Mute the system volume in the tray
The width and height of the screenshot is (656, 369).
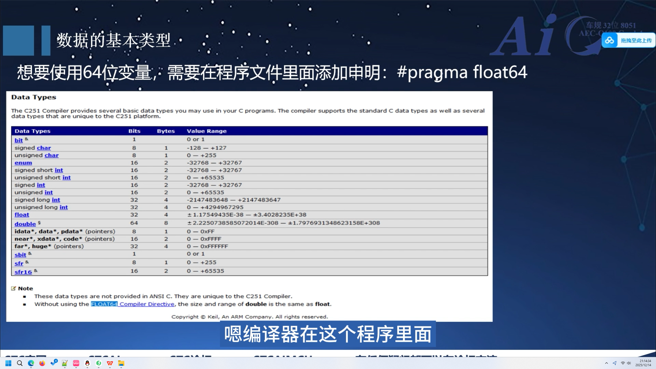click(x=629, y=363)
